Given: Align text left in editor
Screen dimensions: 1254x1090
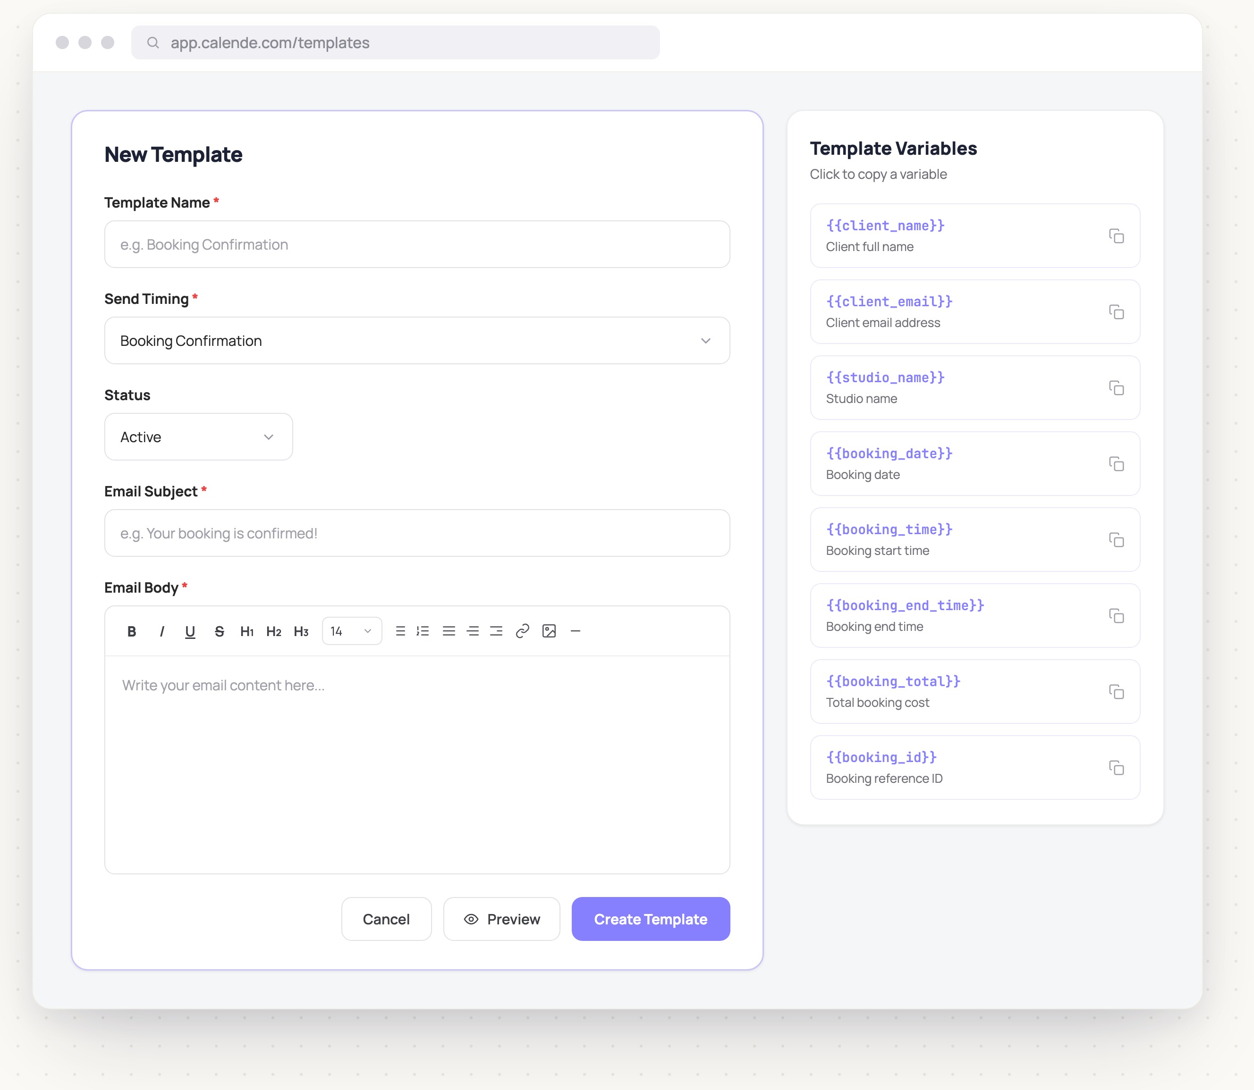Looking at the screenshot, I should tap(449, 631).
